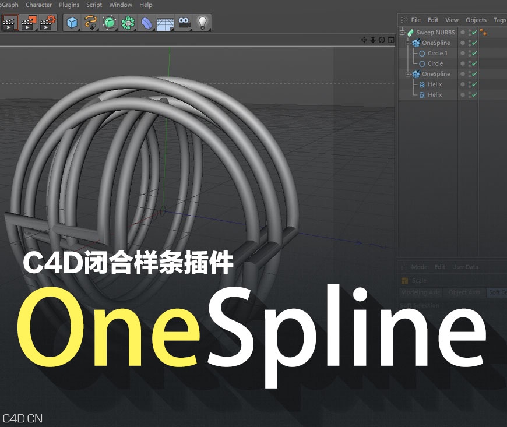The height and width of the screenshot is (427, 507).
Task: Open the Plugins menu
Action: point(68,5)
